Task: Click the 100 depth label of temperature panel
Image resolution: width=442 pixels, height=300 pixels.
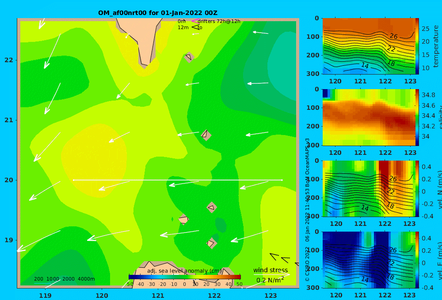Action: click(x=313, y=37)
